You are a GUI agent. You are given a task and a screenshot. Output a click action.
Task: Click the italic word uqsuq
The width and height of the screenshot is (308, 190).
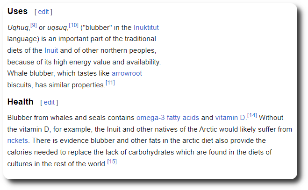57,28
